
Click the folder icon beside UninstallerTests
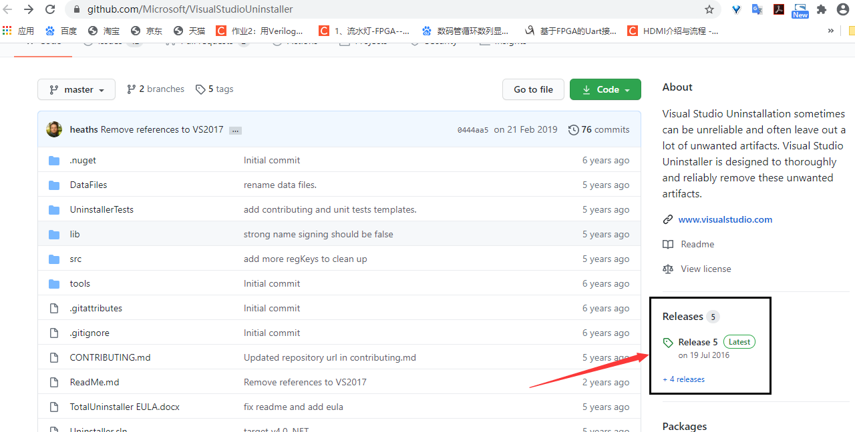54,210
